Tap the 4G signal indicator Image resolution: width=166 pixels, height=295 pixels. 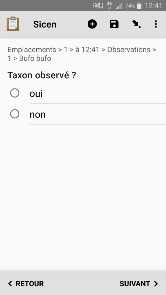tap(109, 5)
